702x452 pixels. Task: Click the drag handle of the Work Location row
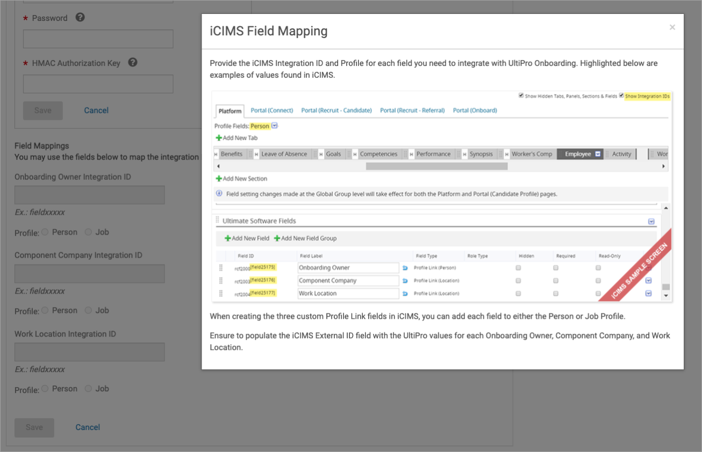coord(220,293)
